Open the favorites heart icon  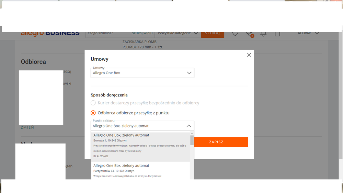(235, 33)
